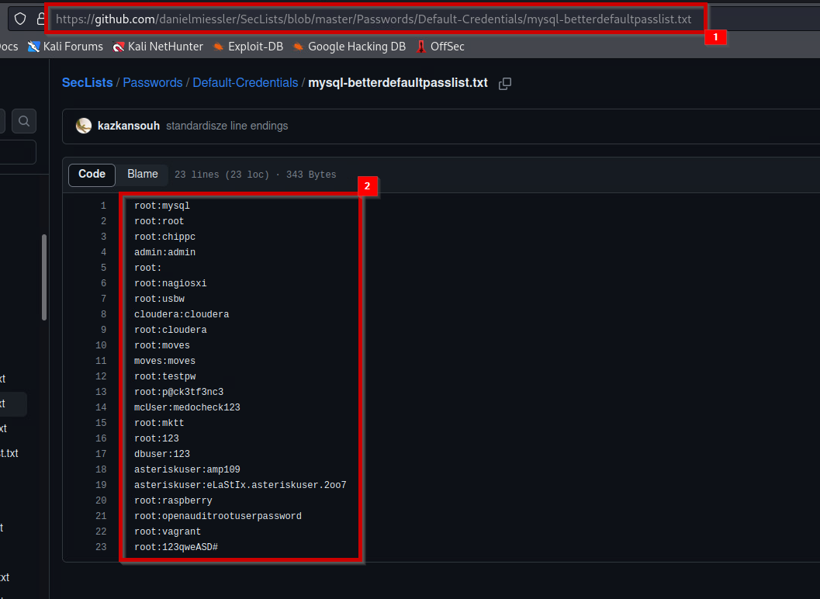Open the Google Hacking DB bookmark
820x599 pixels.
tap(349, 47)
